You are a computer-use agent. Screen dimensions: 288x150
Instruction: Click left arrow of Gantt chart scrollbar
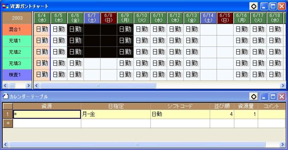tap(37, 85)
